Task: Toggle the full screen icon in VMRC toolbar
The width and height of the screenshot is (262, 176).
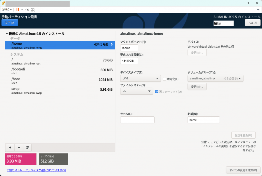Action: pyautogui.click(x=33, y=9)
